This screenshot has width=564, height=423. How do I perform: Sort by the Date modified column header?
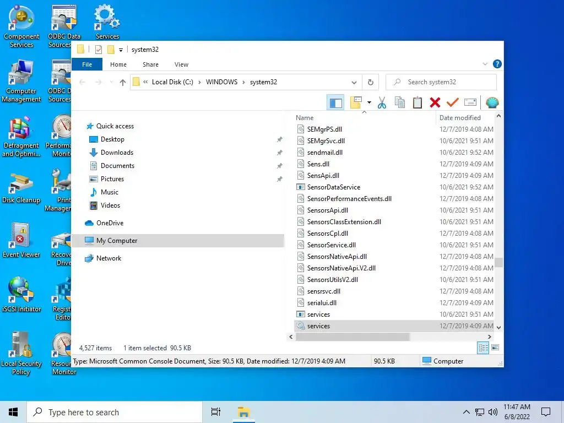[460, 118]
